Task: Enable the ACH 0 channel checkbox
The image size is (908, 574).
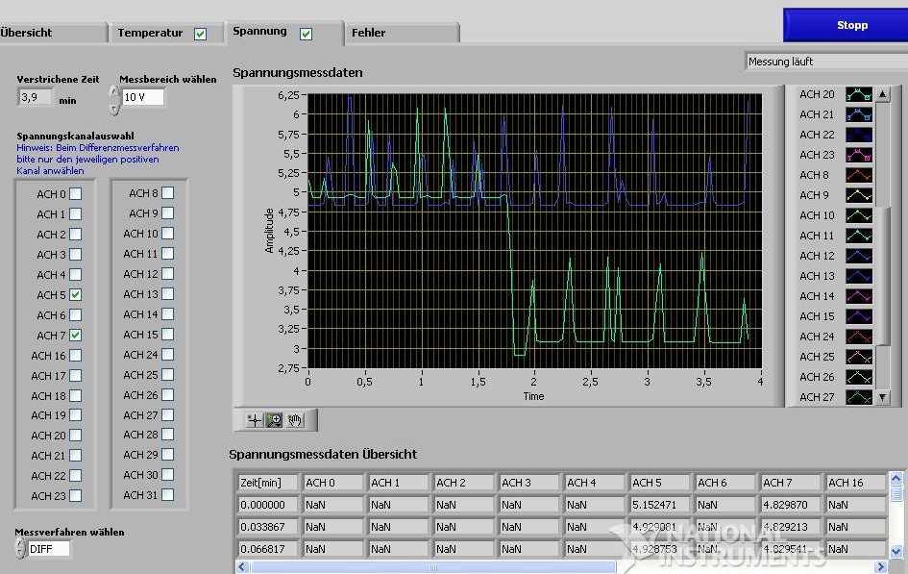Action: [x=76, y=194]
